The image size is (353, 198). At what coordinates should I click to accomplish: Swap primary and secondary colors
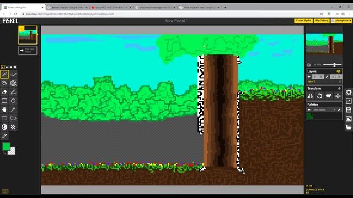(4, 153)
